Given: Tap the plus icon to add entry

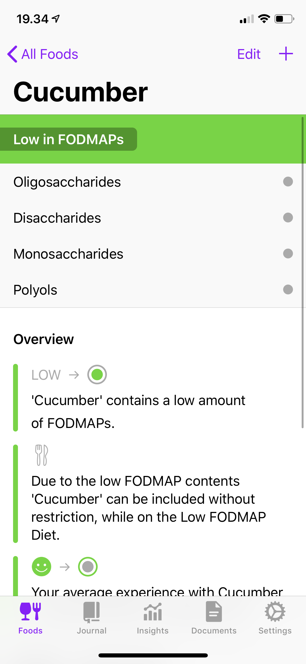Looking at the screenshot, I should pyautogui.click(x=286, y=54).
